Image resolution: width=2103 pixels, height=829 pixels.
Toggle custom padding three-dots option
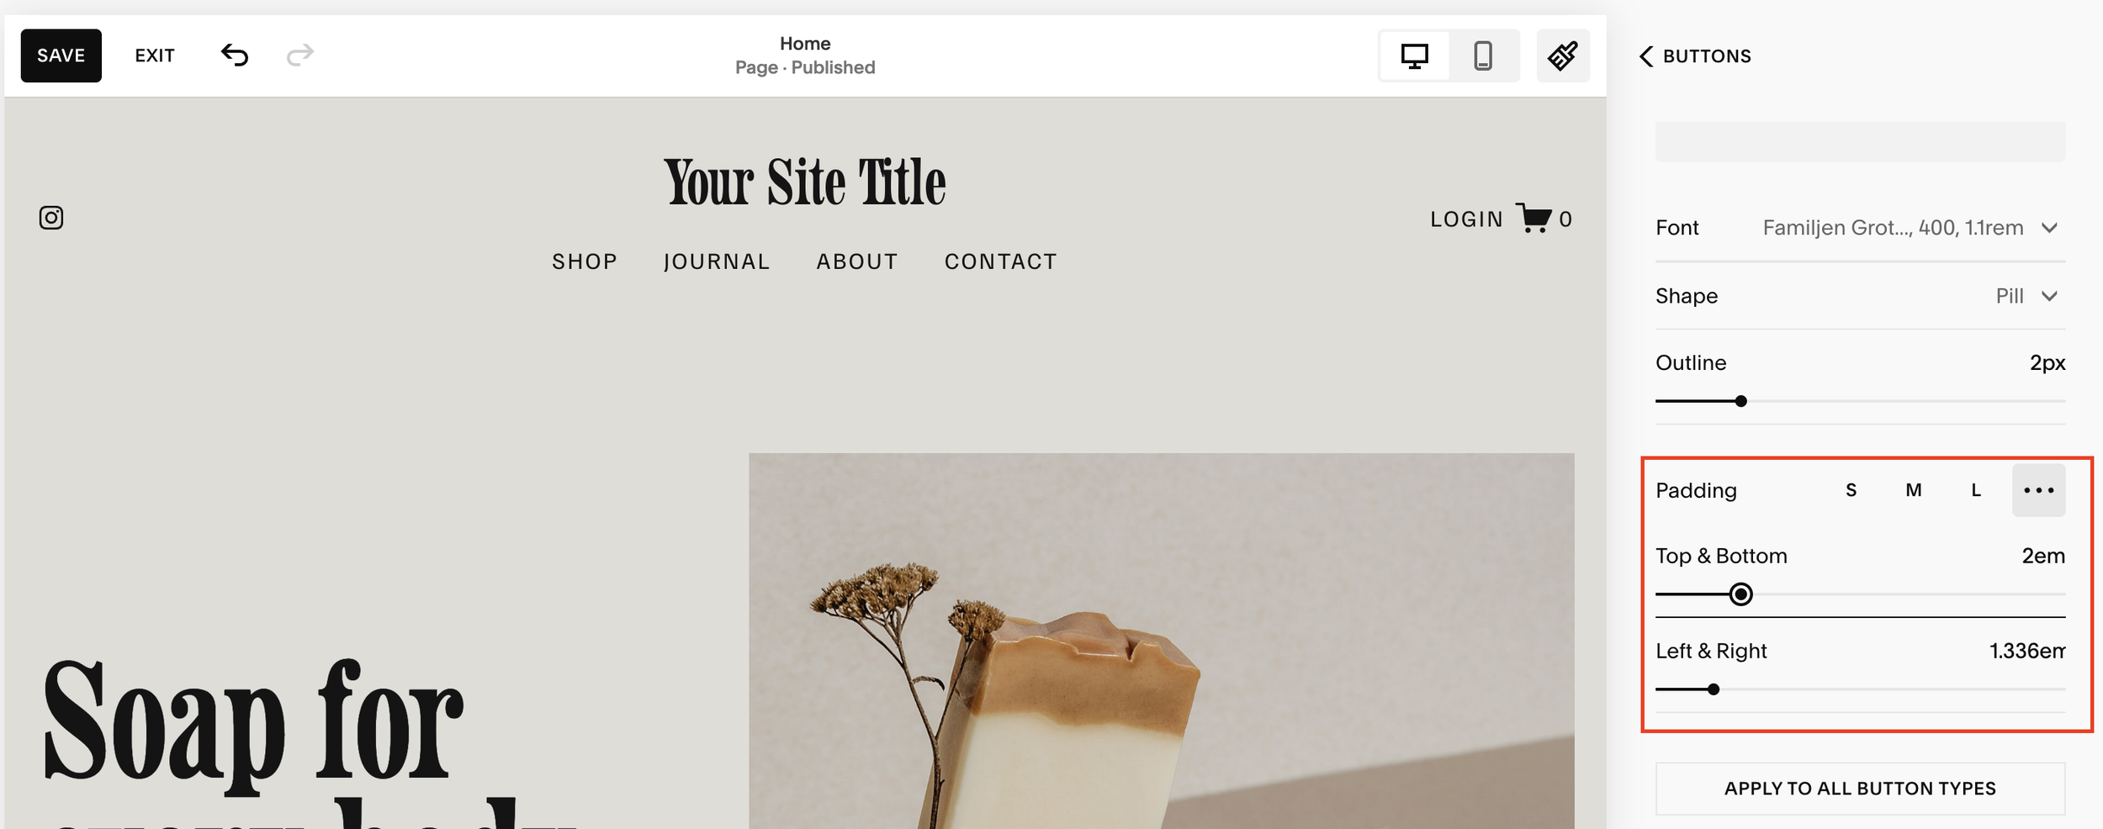pyautogui.click(x=2038, y=490)
